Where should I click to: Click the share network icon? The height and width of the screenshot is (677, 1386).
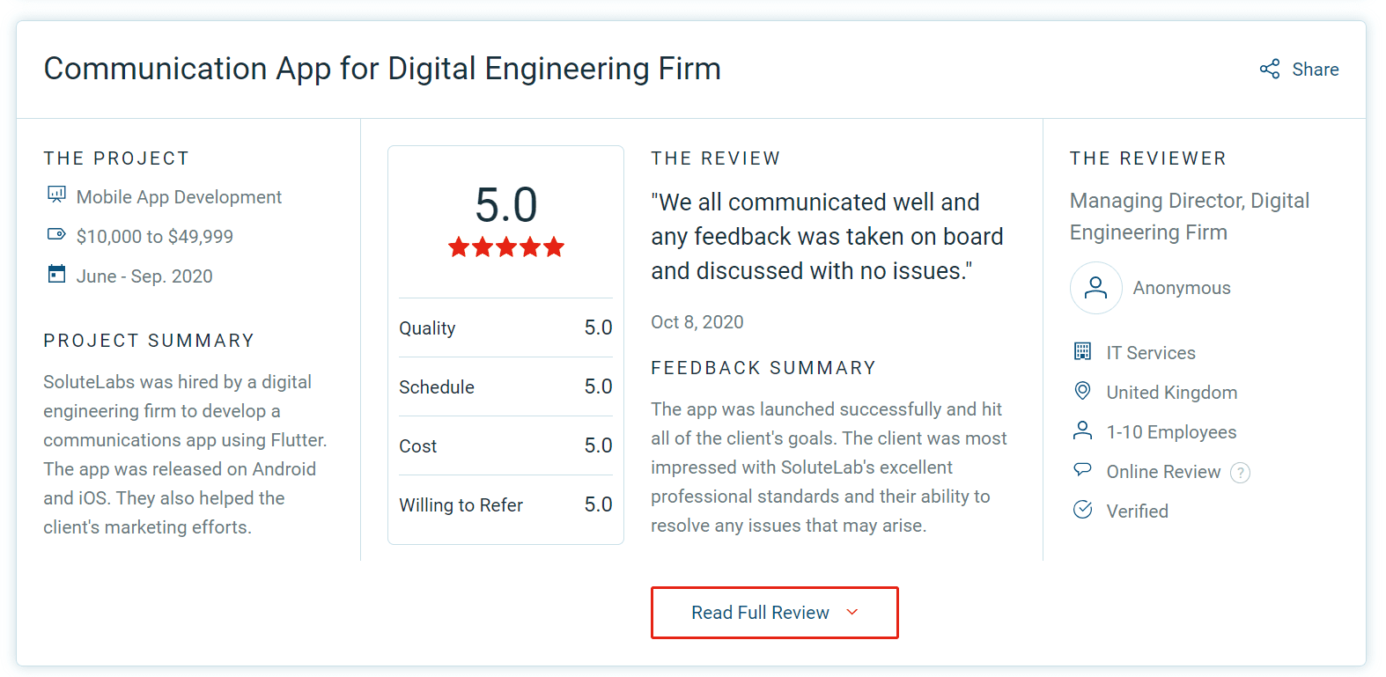[1269, 70]
